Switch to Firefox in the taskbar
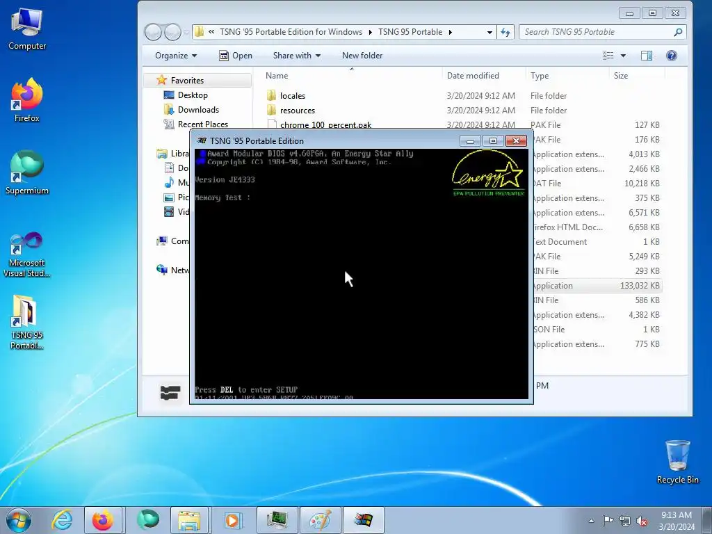This screenshot has width=712, height=534. [x=103, y=520]
